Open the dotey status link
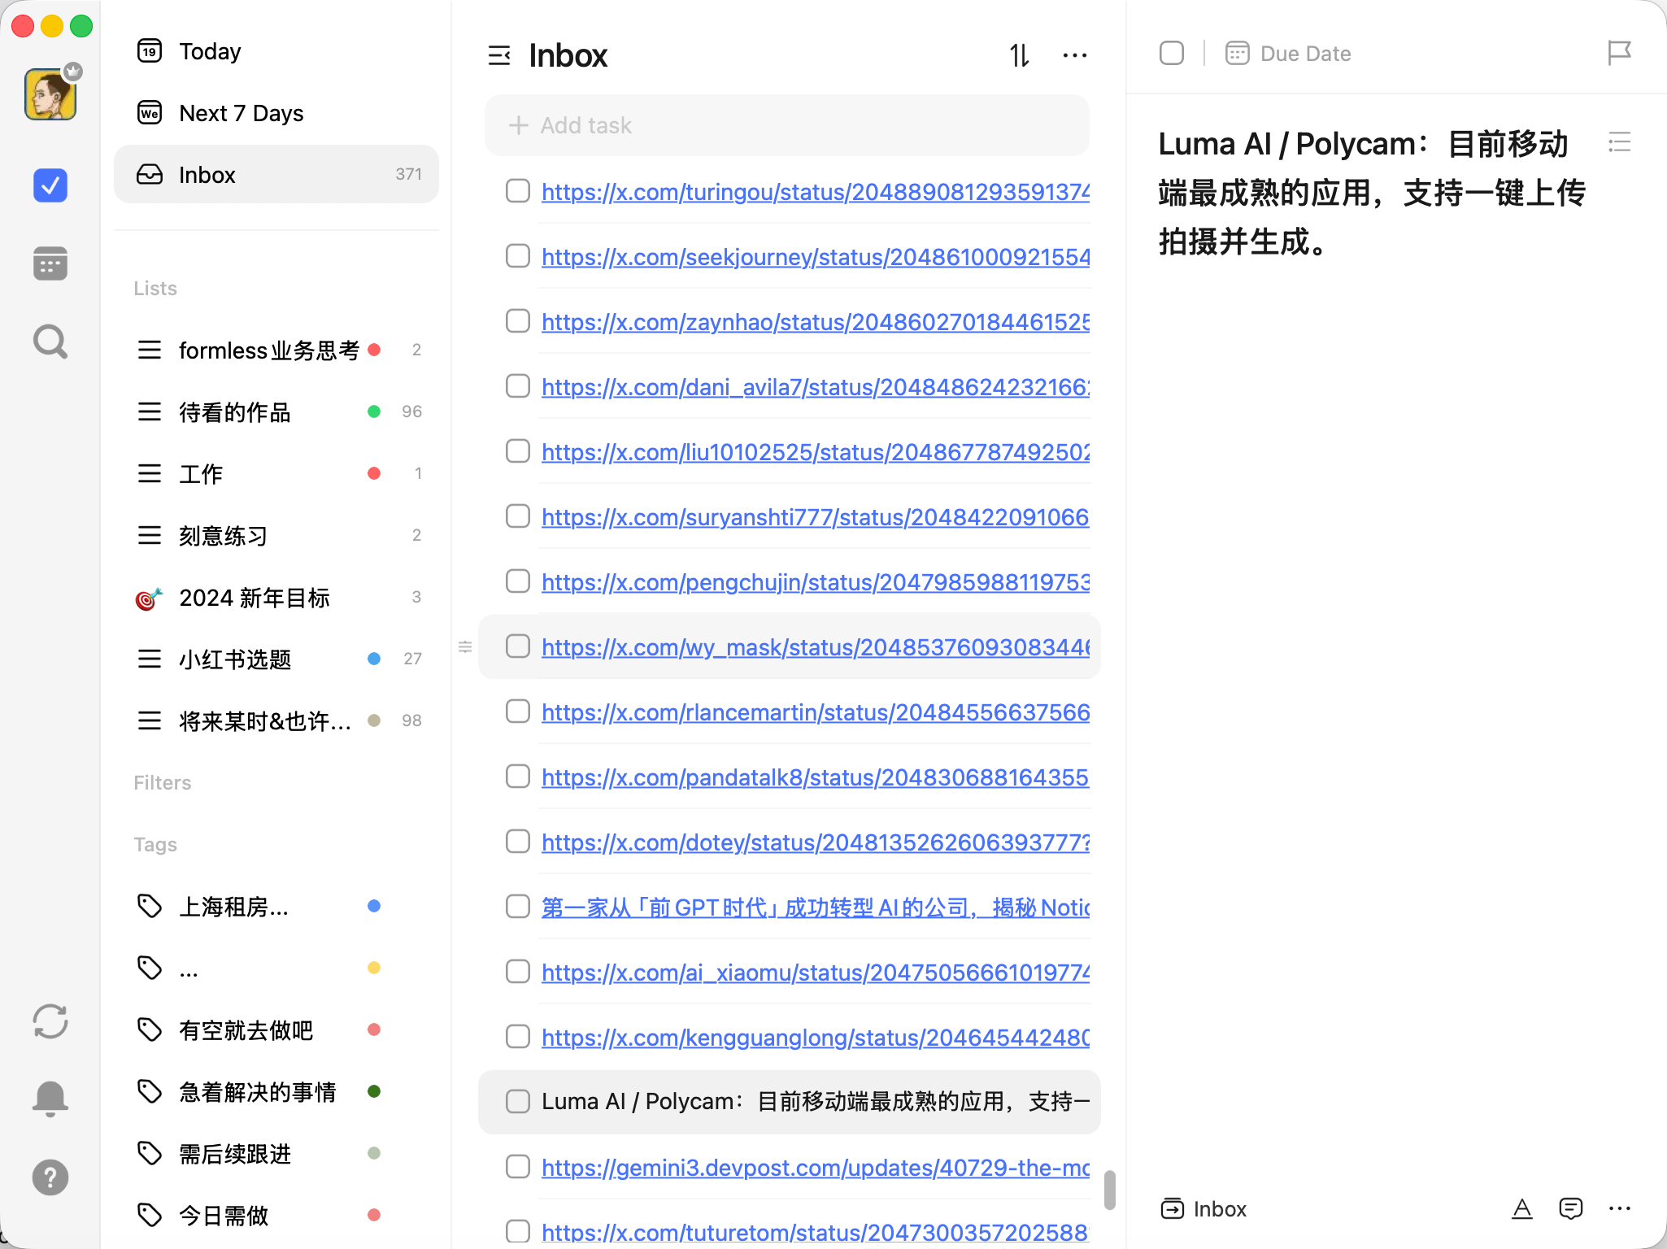Image resolution: width=1667 pixels, height=1249 pixels. pos(816,842)
